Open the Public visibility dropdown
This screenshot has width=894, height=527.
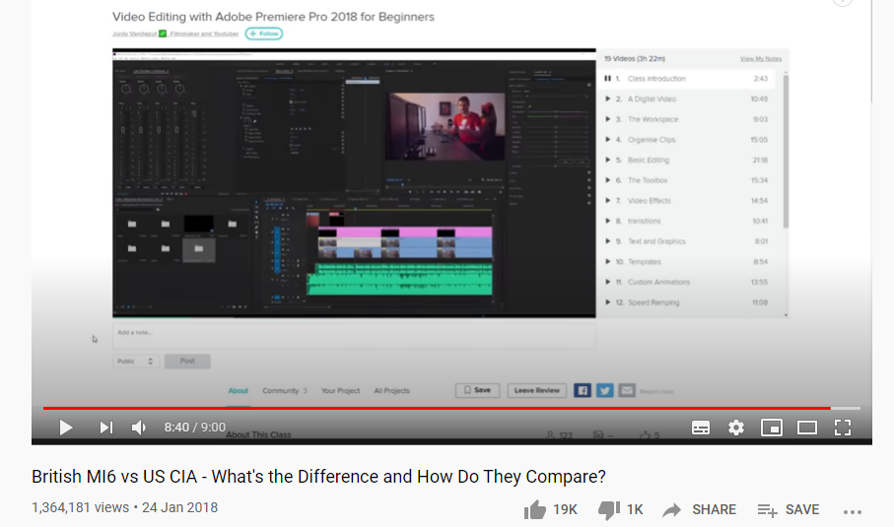(135, 362)
